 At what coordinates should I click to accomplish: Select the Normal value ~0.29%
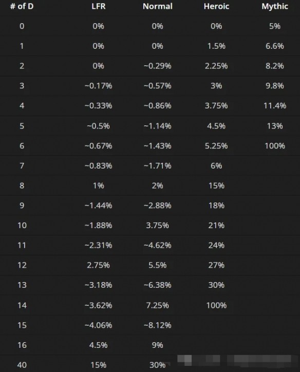coord(158,66)
